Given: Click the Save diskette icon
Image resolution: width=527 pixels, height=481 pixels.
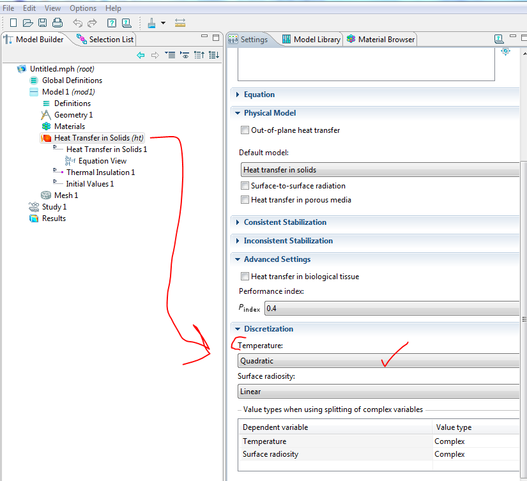Looking at the screenshot, I should (42, 23).
